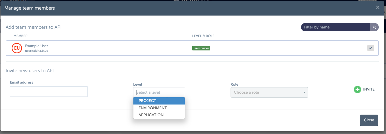Click the Example User name

tap(37, 46)
